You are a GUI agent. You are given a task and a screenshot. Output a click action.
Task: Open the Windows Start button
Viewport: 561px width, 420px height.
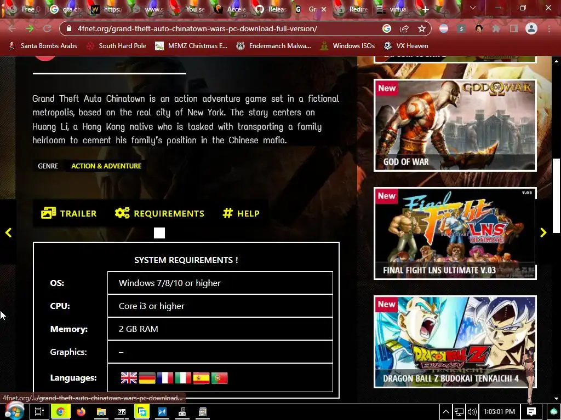[x=14, y=411]
